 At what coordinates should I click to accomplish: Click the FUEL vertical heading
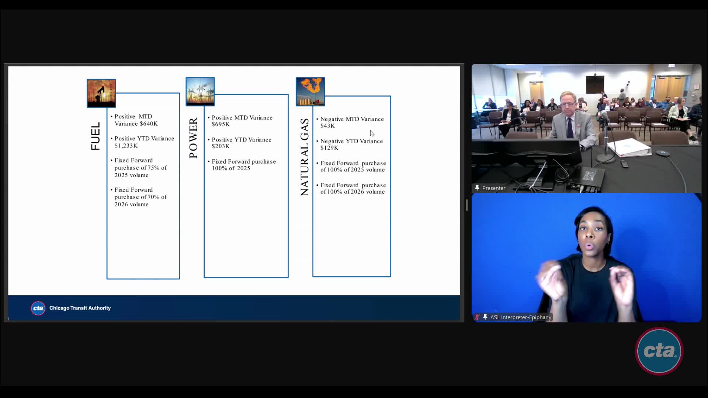[x=95, y=136]
